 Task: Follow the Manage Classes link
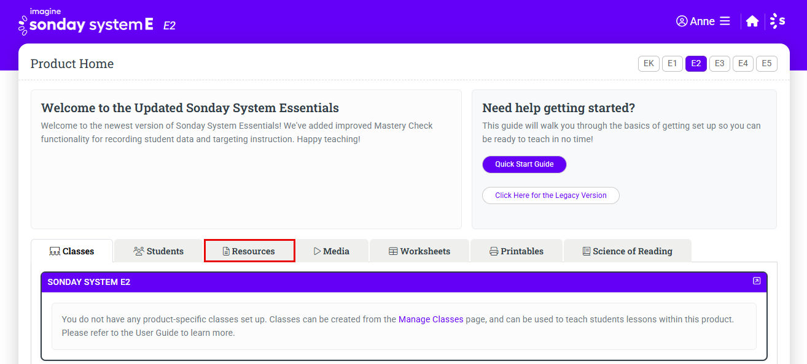pyautogui.click(x=431, y=319)
